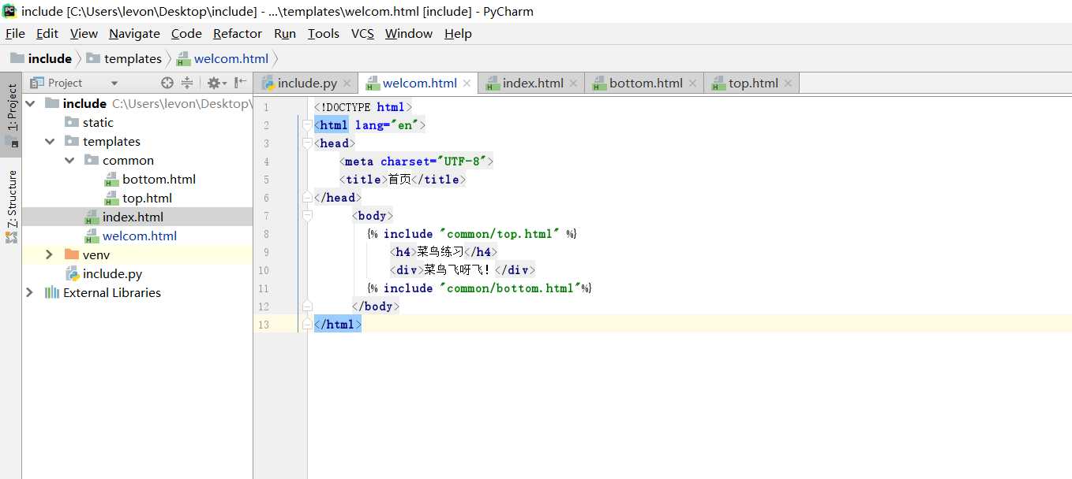Click the scroll from source target icon
Viewport: 1072px width, 479px height.
(x=167, y=83)
